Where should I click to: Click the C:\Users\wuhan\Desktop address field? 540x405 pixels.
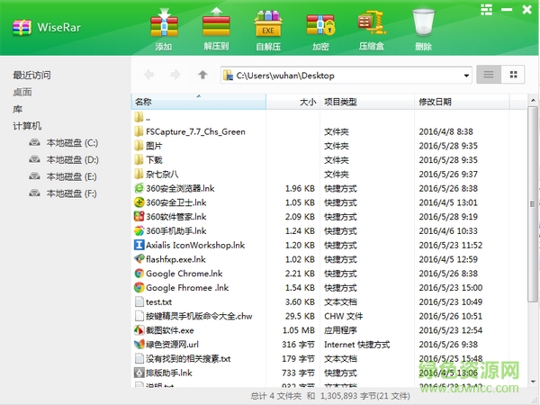click(x=342, y=76)
